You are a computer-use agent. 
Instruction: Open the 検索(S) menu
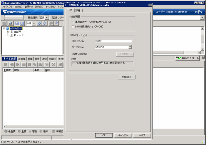[x=18, y=7]
